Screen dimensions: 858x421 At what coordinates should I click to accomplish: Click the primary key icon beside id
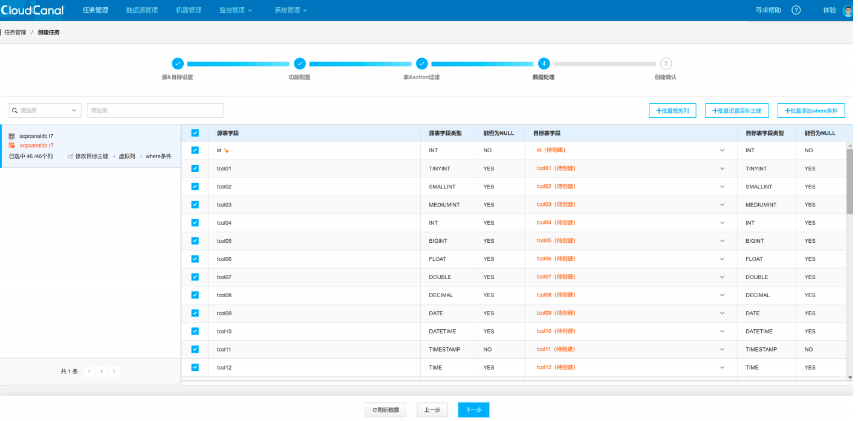226,150
